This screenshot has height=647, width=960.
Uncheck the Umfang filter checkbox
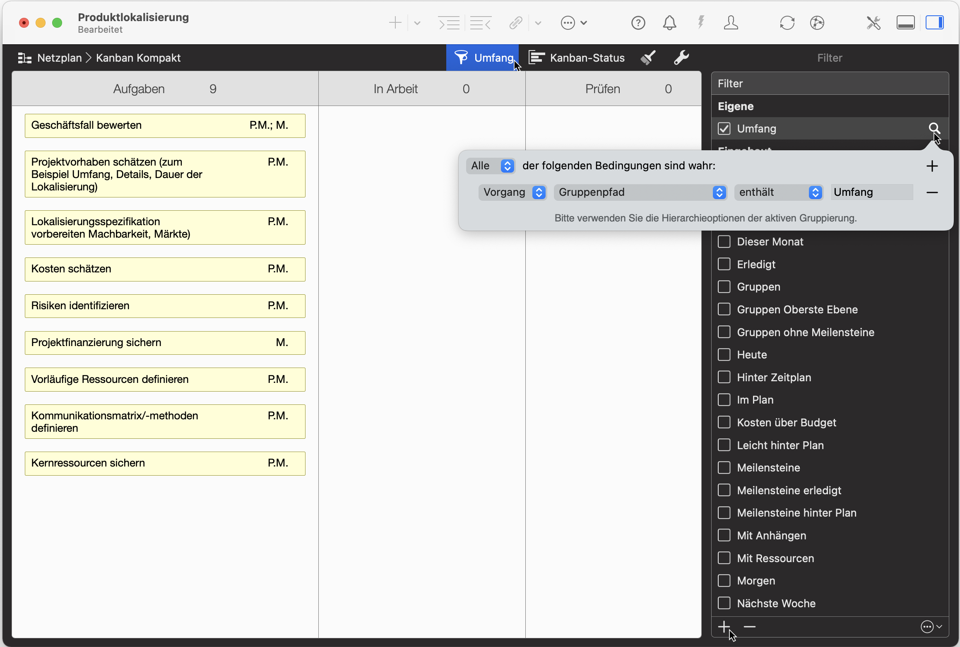point(724,129)
